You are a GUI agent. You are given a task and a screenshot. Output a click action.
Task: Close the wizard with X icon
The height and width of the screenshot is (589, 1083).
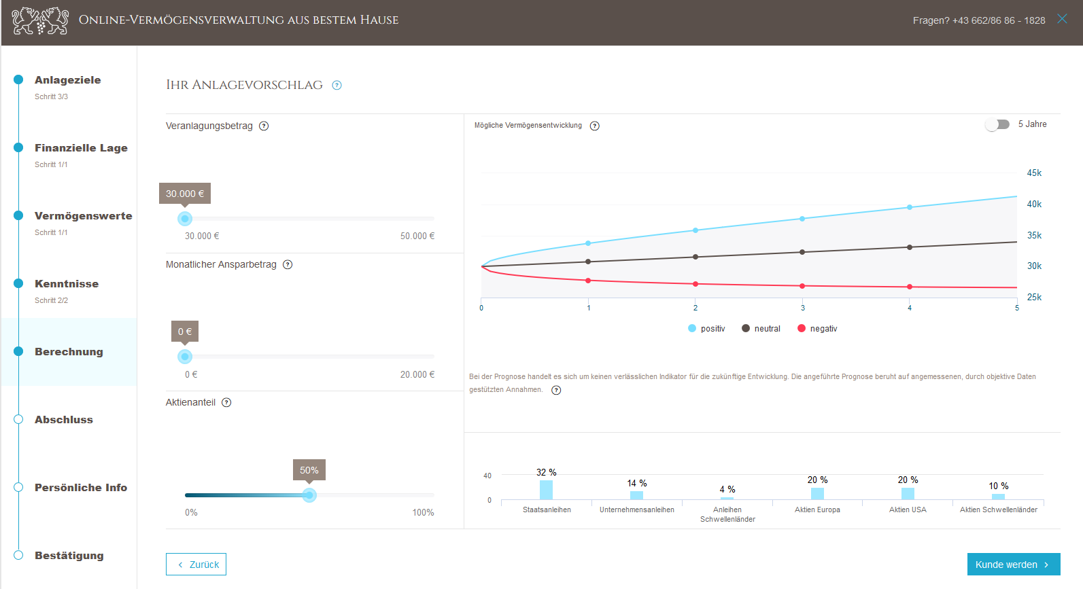[1062, 19]
